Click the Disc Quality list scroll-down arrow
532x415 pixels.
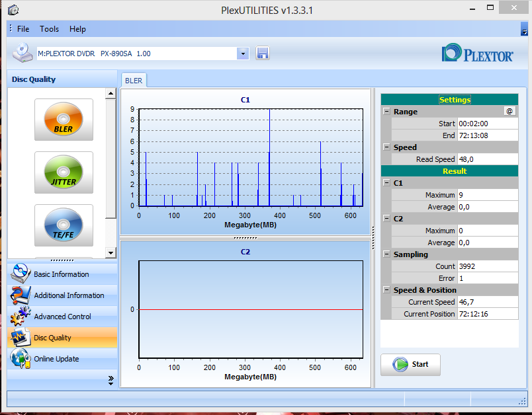coord(111,252)
